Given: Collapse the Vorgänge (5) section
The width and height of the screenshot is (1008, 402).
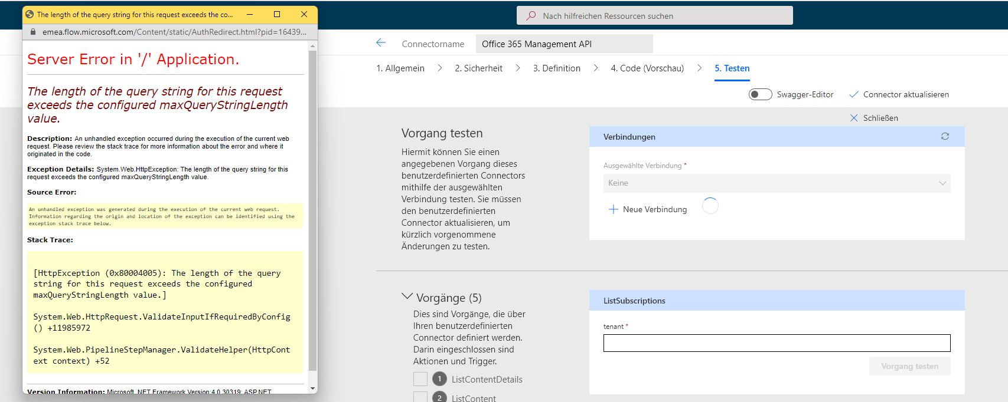Looking at the screenshot, I should coord(407,296).
